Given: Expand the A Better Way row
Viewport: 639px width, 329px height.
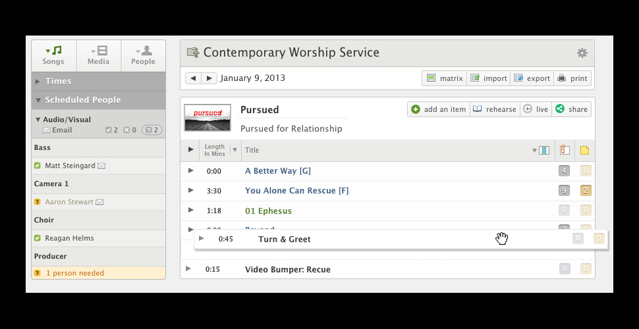Looking at the screenshot, I should [190, 170].
